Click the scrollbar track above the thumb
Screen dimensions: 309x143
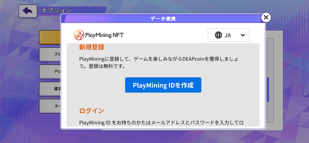tap(268, 60)
